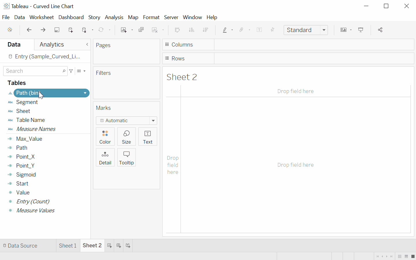416x260 pixels.
Task: Open the marks type Automatic dropdown
Action: (153, 120)
